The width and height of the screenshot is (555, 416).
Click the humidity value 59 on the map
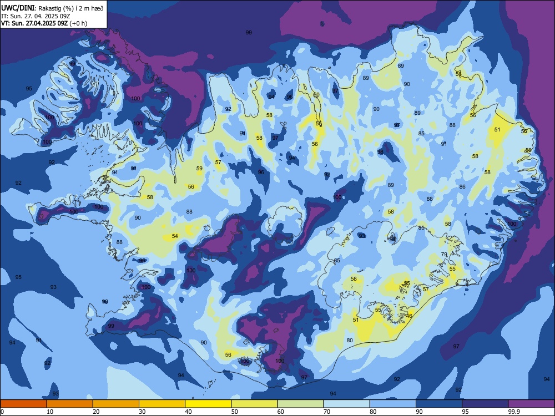tap(200, 169)
